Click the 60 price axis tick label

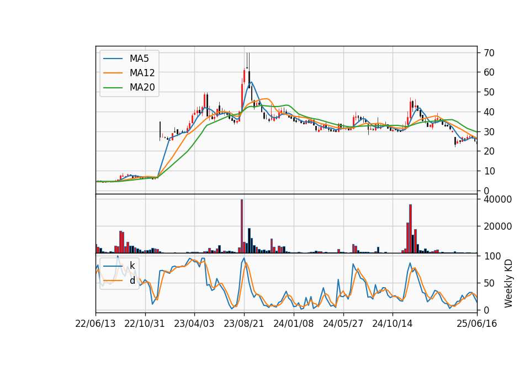tap(489, 72)
